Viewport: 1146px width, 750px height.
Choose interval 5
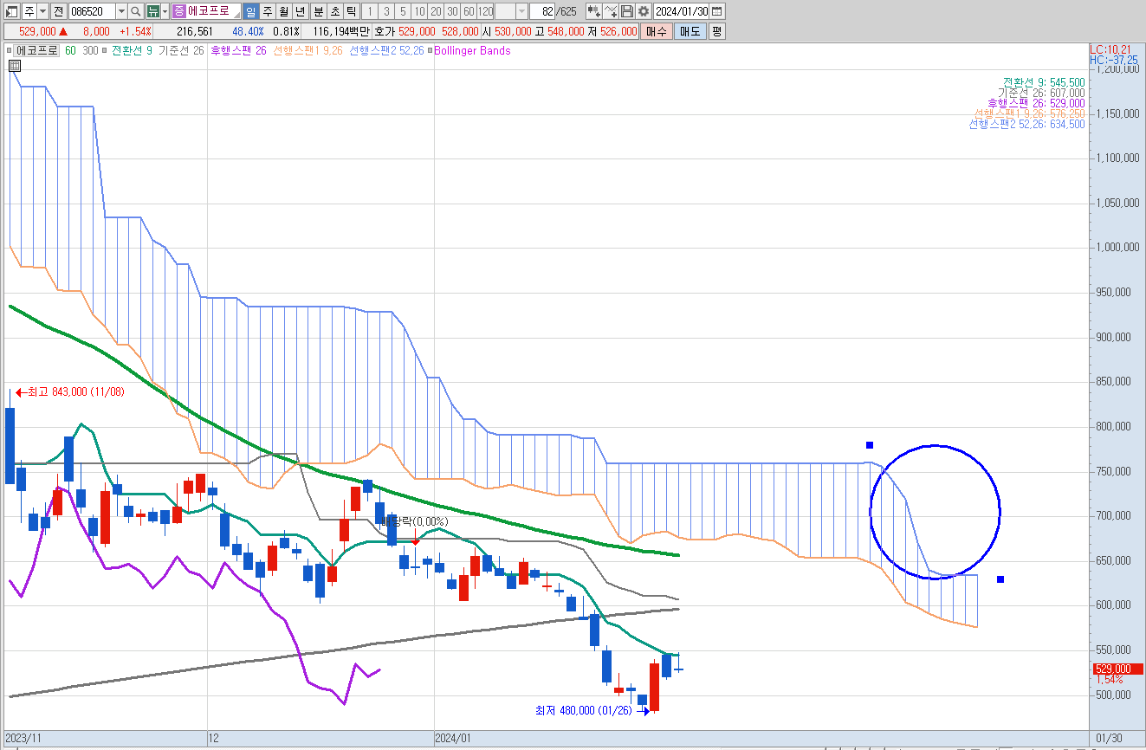pyautogui.click(x=403, y=11)
